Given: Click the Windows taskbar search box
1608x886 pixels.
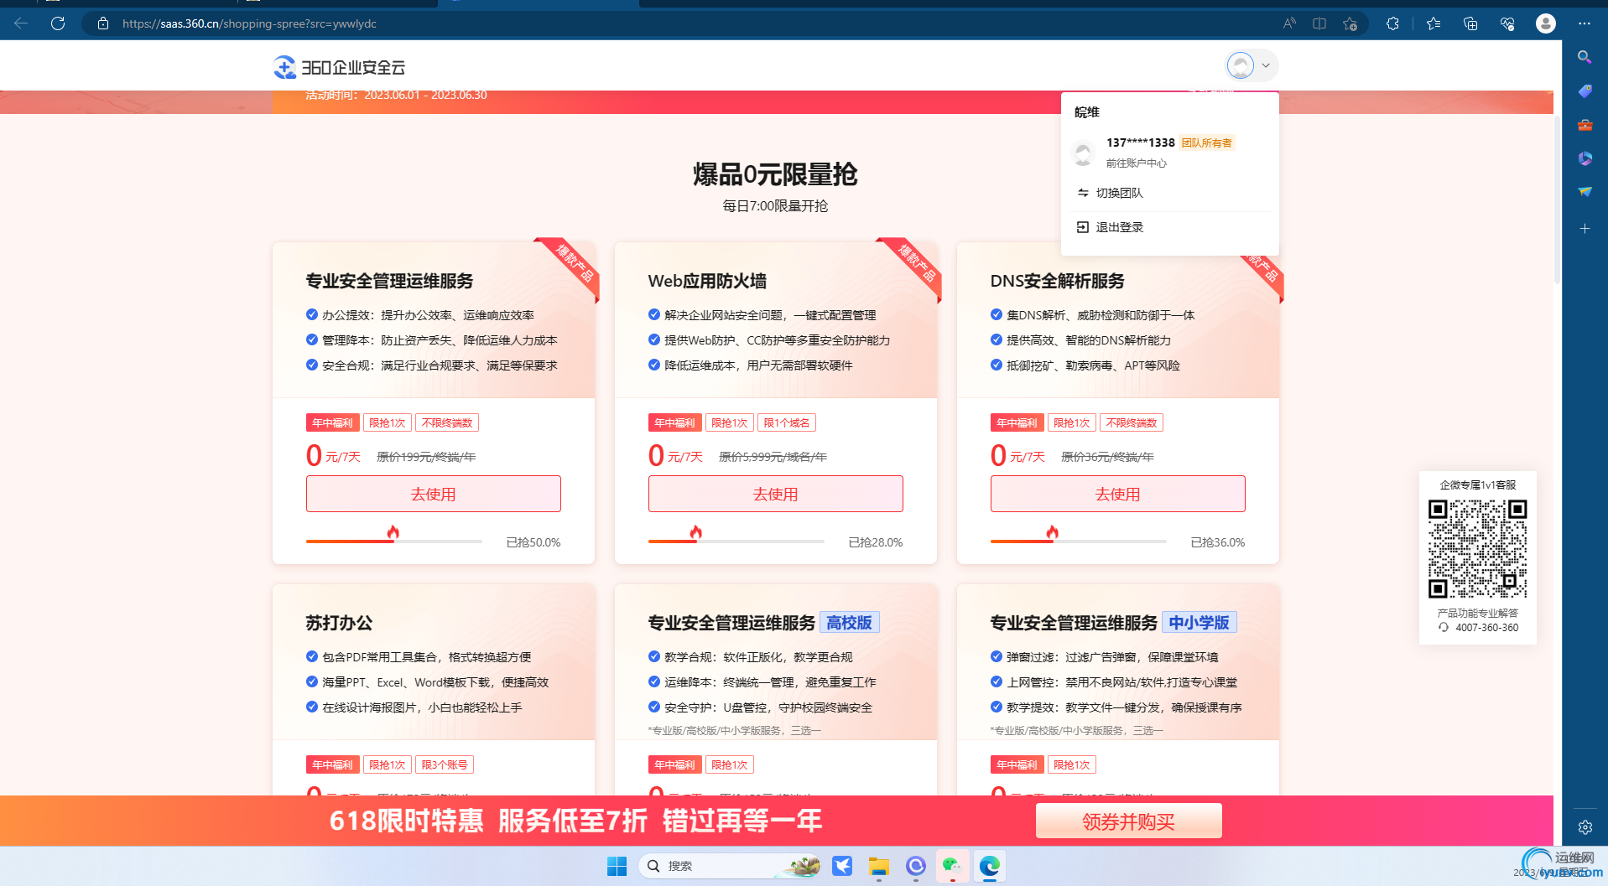Looking at the screenshot, I should click(x=731, y=866).
